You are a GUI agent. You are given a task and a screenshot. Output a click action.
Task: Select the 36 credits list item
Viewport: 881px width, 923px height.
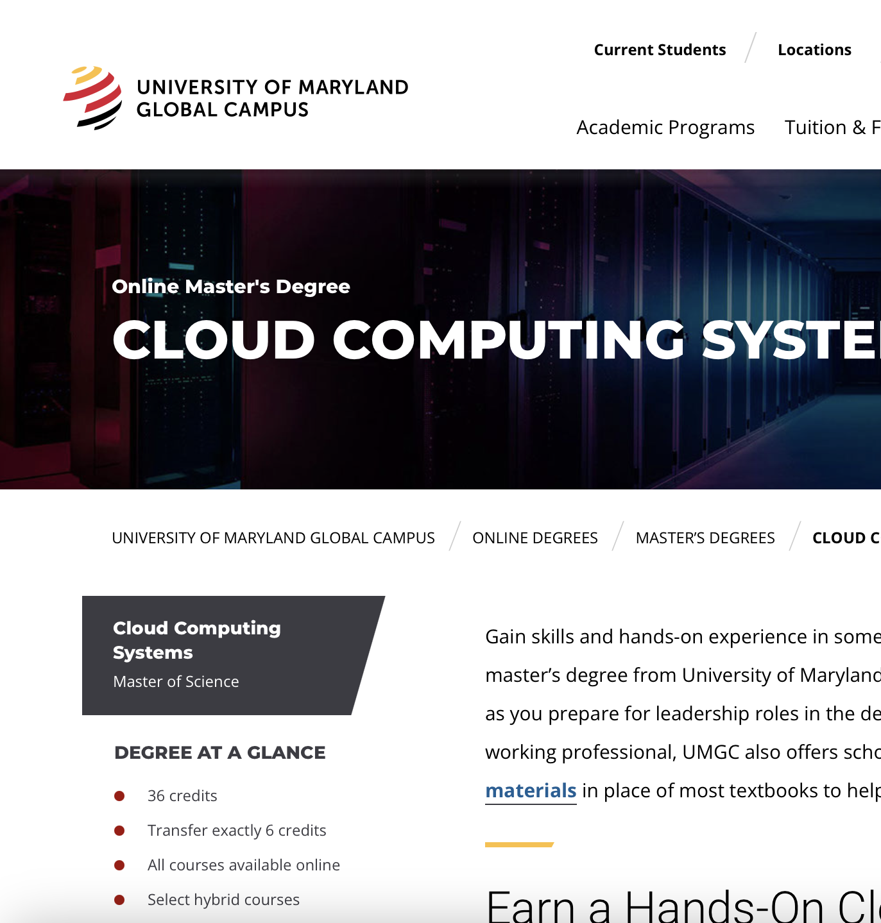[x=182, y=795]
